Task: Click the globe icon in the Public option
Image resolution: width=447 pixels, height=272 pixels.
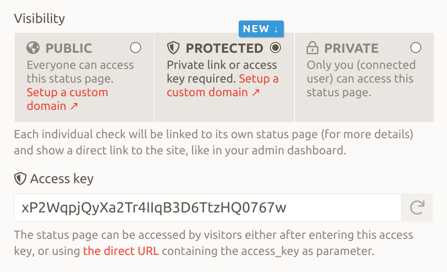Action: click(x=33, y=48)
